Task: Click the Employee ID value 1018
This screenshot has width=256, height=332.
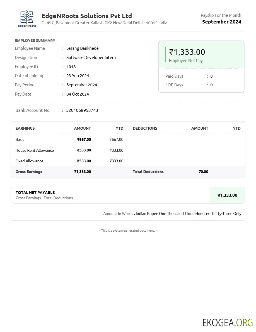Action: click(x=71, y=67)
